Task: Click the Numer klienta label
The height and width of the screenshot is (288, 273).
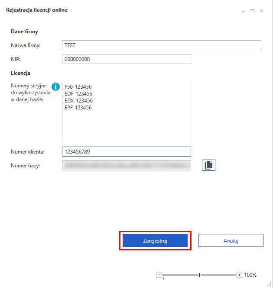Action: click(x=28, y=152)
